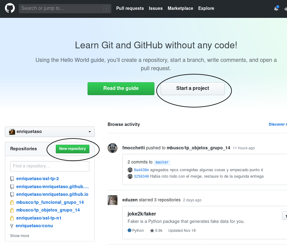Viewport: 287px width, 246px height.
Task: Click the Browse activity heading
Action: tap(124, 124)
